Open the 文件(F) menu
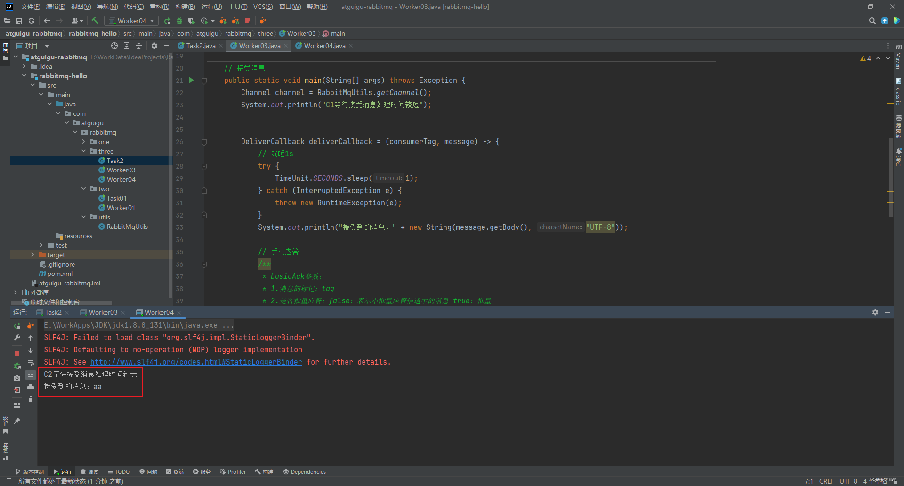The width and height of the screenshot is (904, 486). (30, 7)
